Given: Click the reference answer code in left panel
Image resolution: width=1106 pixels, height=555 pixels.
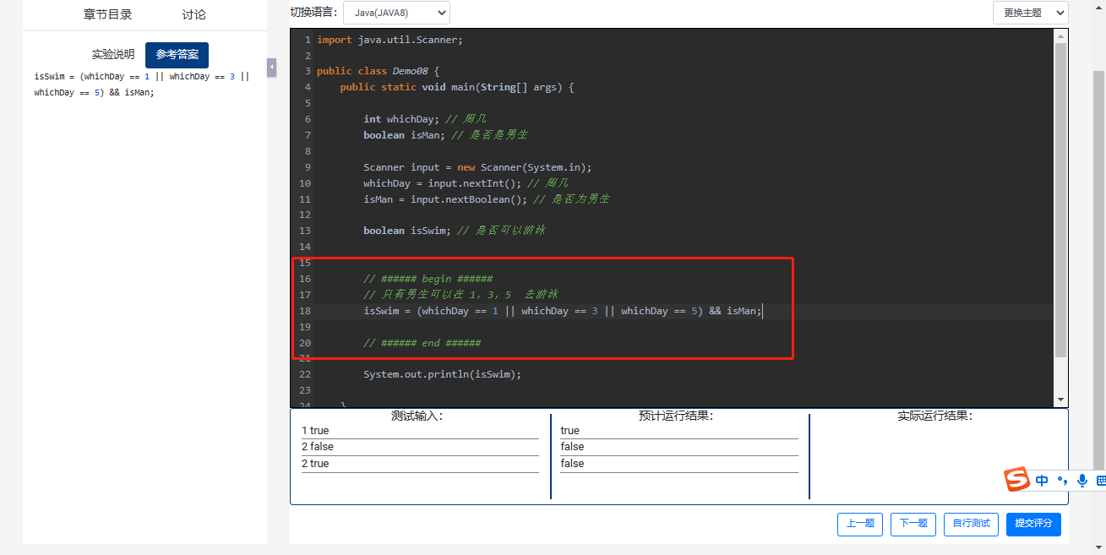Looking at the screenshot, I should pyautogui.click(x=142, y=84).
